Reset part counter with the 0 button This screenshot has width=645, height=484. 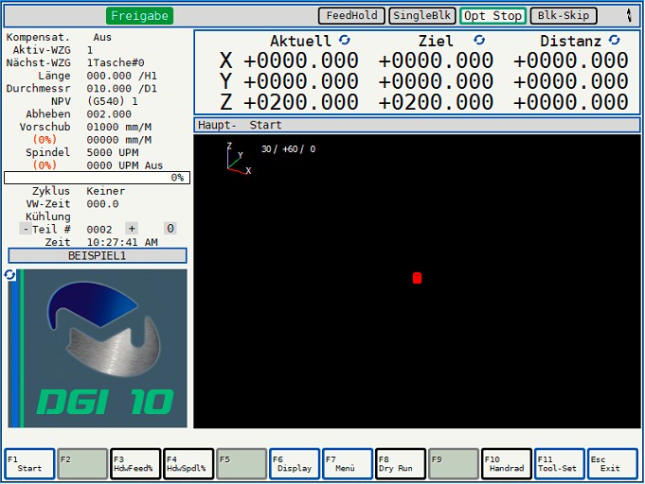tap(170, 229)
